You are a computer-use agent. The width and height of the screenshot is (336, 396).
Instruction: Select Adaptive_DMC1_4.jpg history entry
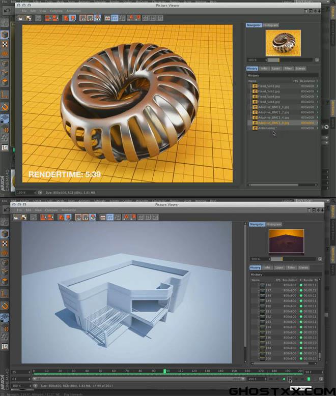(x=283, y=118)
